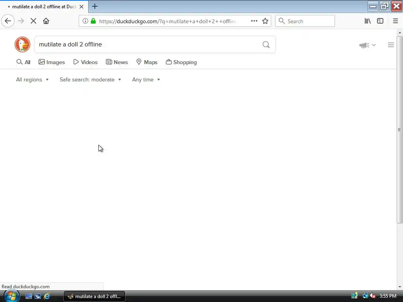Click the Firefox Search box

pos(305,21)
